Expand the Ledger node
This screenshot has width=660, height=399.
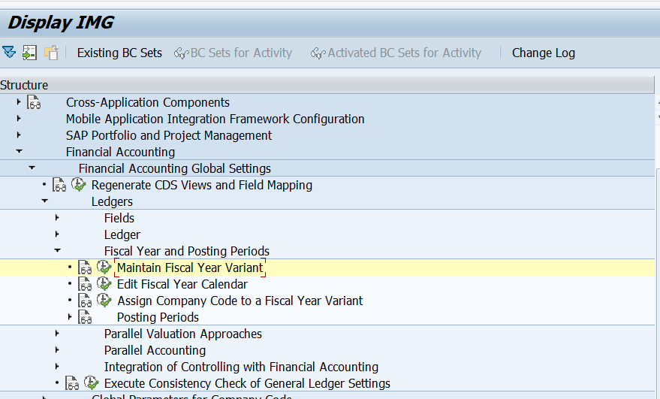(57, 234)
